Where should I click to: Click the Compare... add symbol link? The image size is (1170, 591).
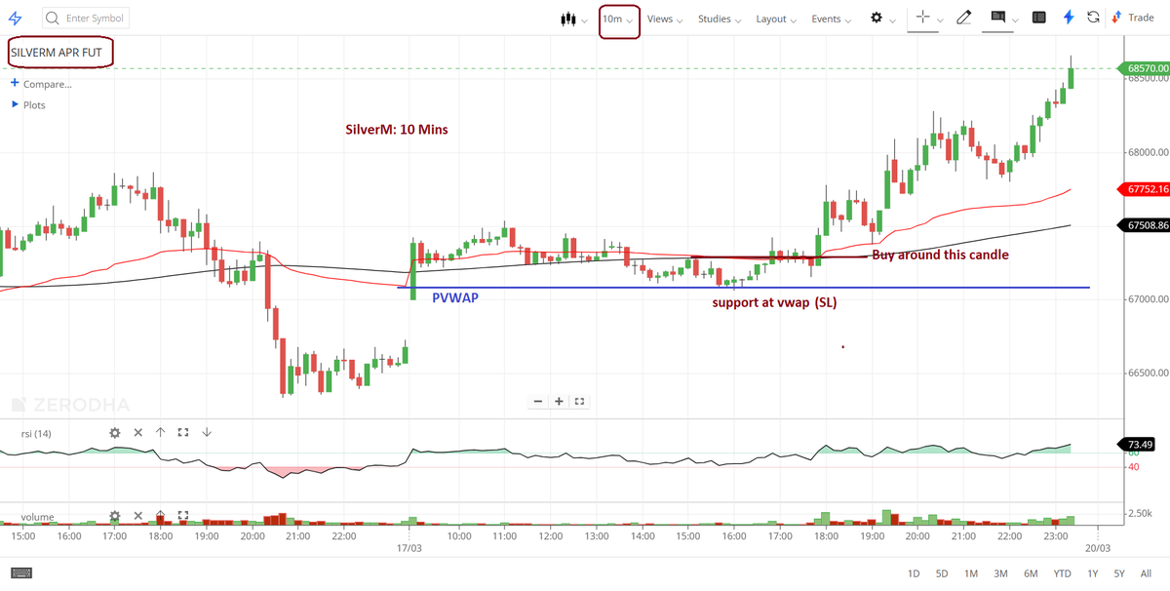(41, 84)
